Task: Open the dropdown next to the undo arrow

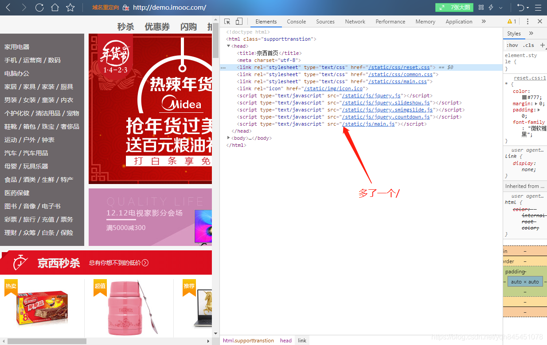Action: [x=528, y=8]
